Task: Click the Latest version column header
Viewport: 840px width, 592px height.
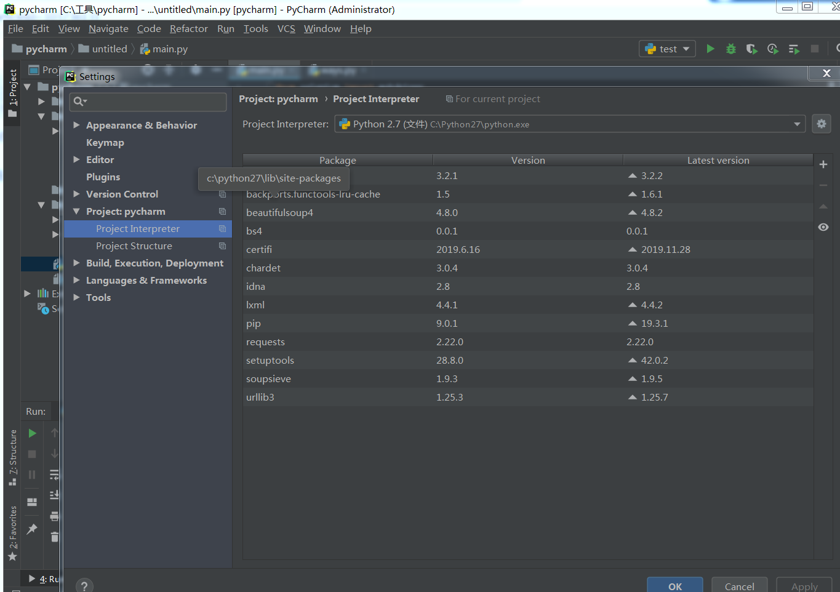Action: 718,160
